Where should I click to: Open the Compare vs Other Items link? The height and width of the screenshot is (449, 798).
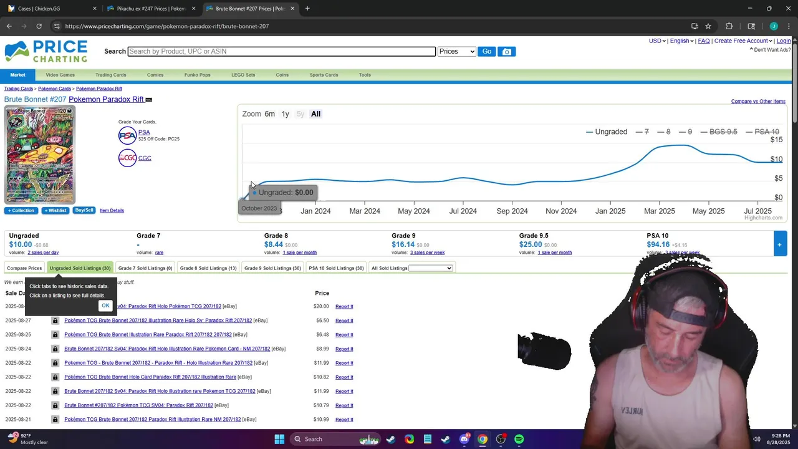coord(758,101)
